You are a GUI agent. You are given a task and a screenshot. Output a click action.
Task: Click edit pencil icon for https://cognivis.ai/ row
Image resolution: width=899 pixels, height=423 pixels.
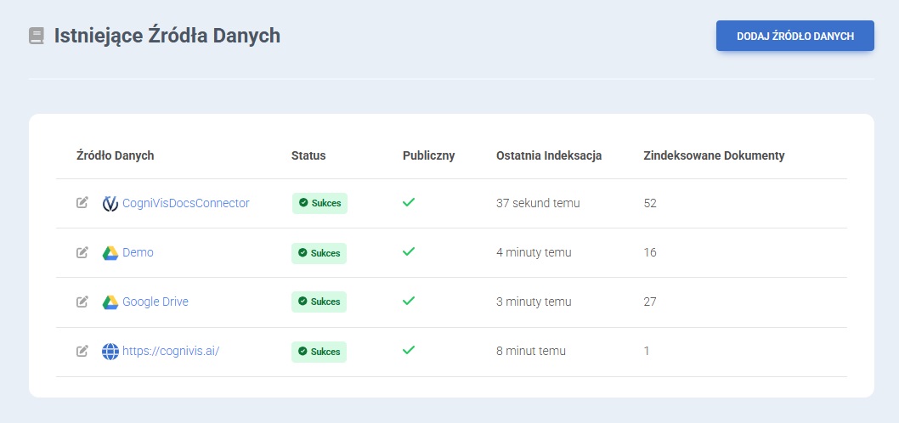click(x=82, y=351)
